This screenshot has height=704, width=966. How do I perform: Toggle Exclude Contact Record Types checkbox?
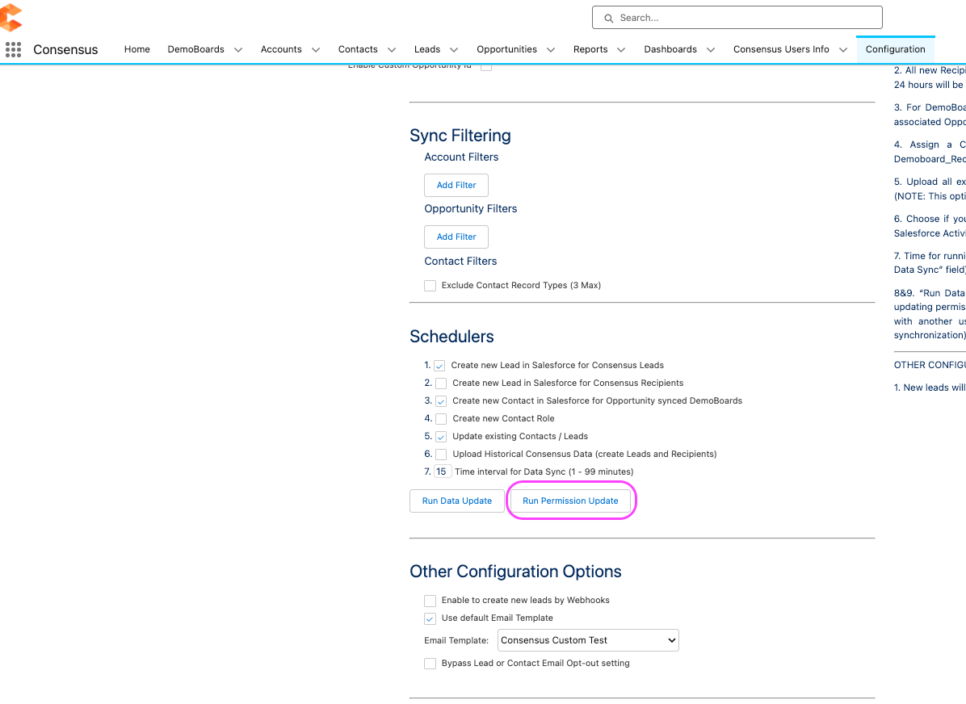[430, 286]
